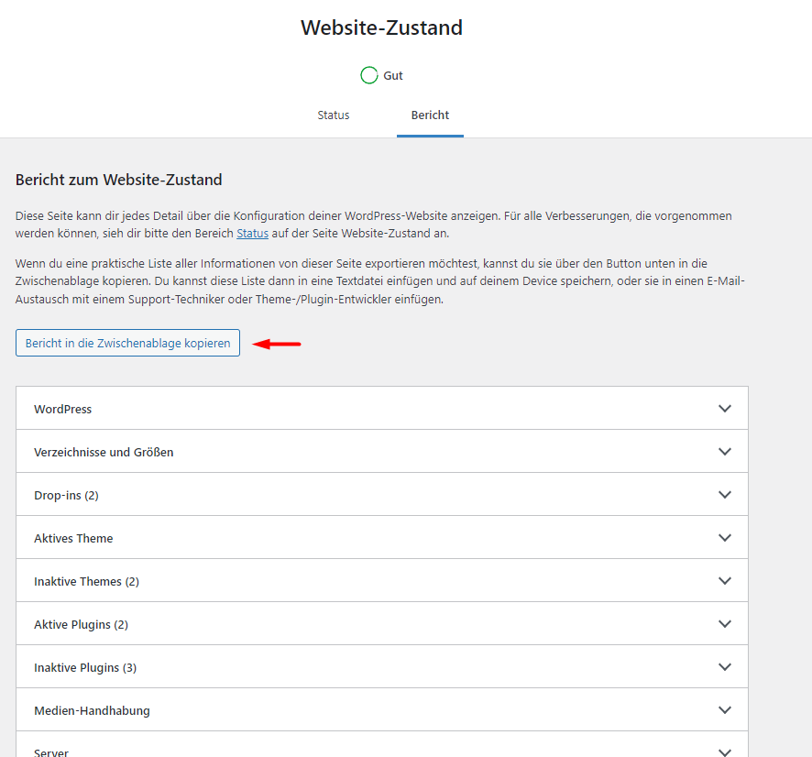Open the Aktive Plugins (2) row label
The image size is (812, 757).
click(x=81, y=624)
